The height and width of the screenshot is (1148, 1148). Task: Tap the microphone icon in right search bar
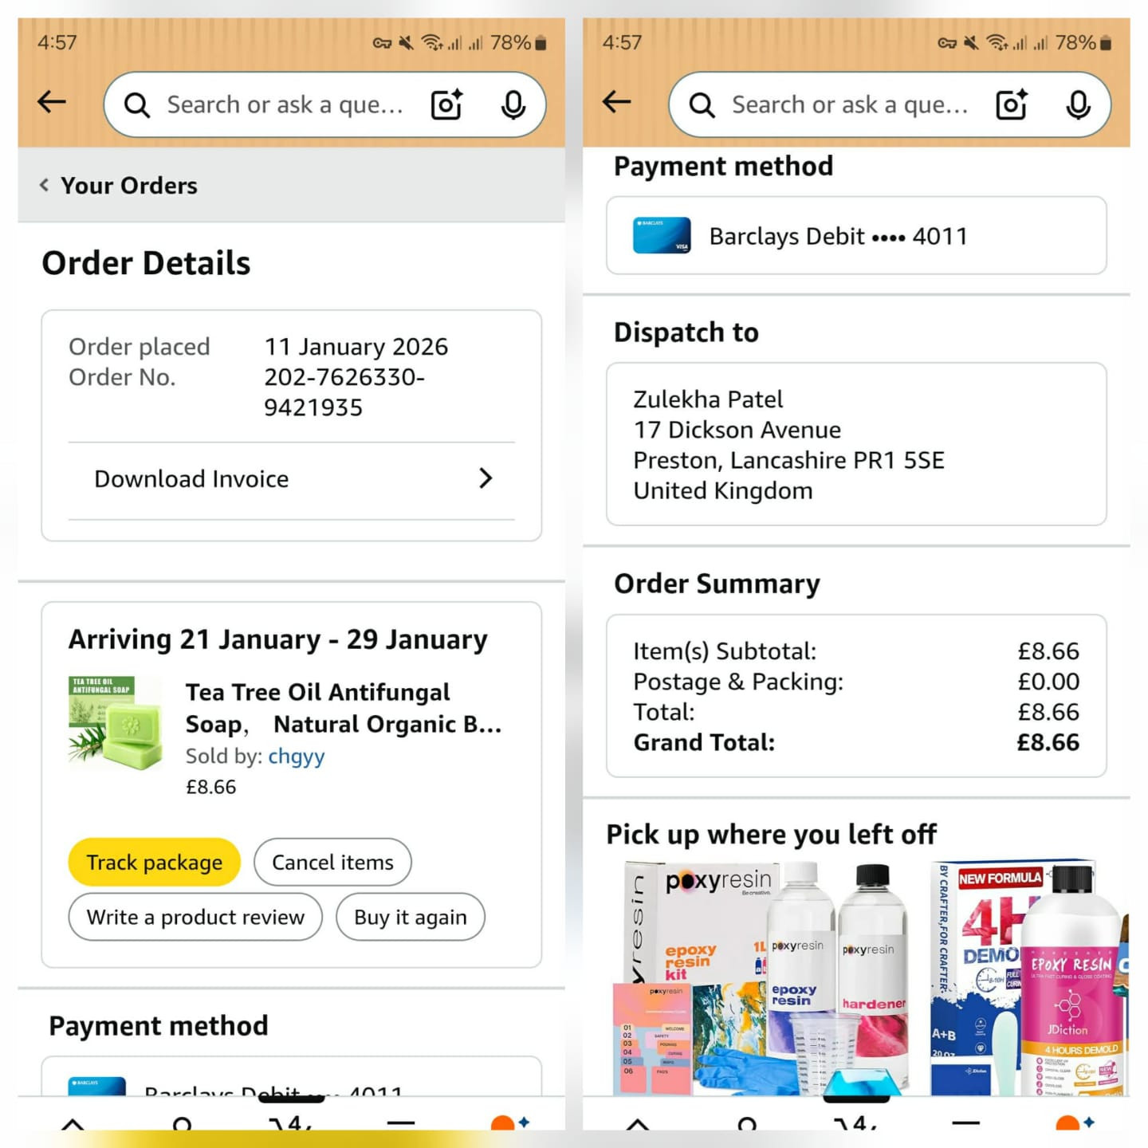(x=1078, y=104)
